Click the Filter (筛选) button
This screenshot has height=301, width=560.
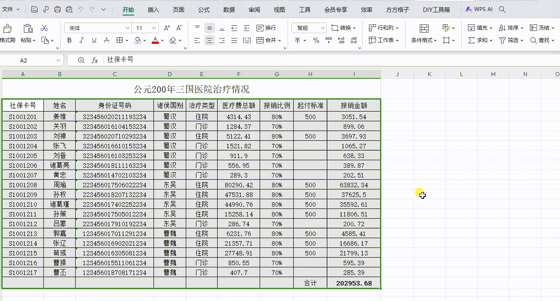(511, 40)
